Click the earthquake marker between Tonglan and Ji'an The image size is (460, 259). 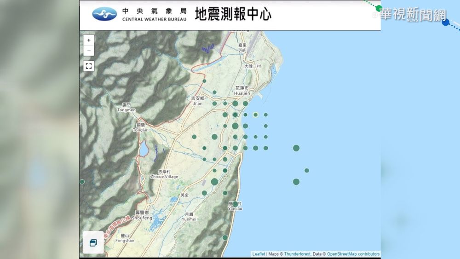pos(194,137)
